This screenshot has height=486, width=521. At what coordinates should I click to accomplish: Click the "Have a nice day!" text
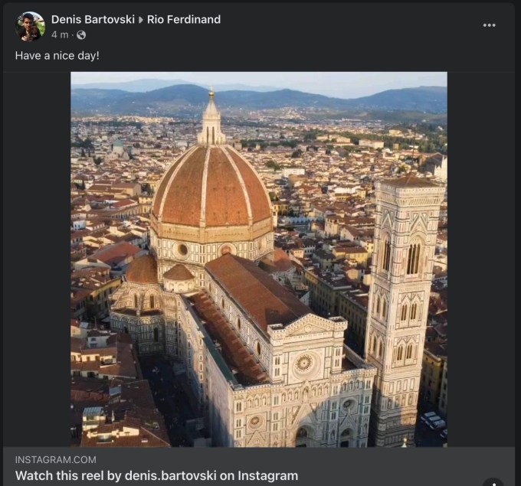[57, 56]
